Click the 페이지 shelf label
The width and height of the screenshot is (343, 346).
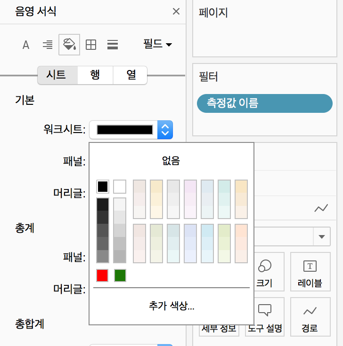213,12
